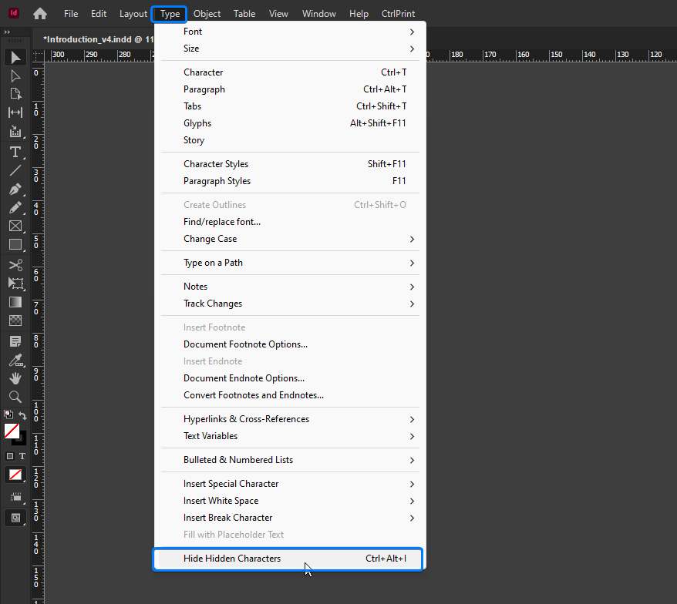Click the Apply None swatch
The width and height of the screenshot is (677, 604).
(15, 475)
